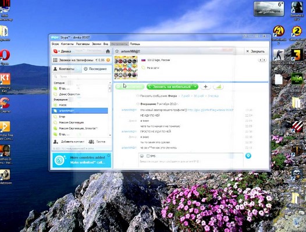Click the round blue send message button
The width and height of the screenshot is (306, 232).
[x=248, y=156]
